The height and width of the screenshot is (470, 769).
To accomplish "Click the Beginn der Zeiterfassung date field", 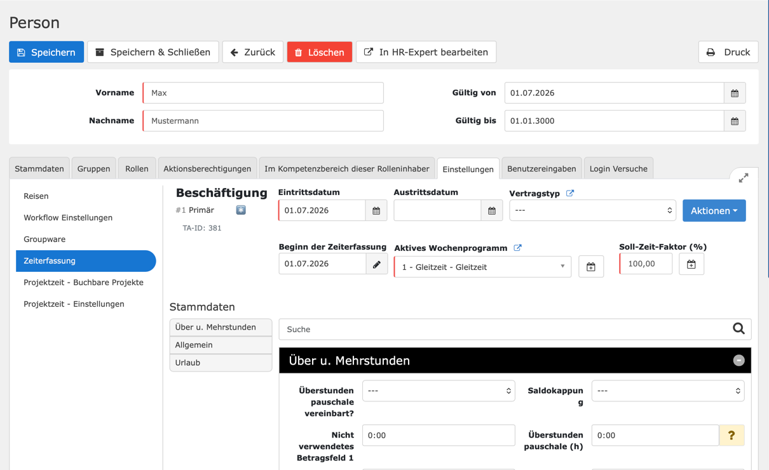I will coord(322,264).
